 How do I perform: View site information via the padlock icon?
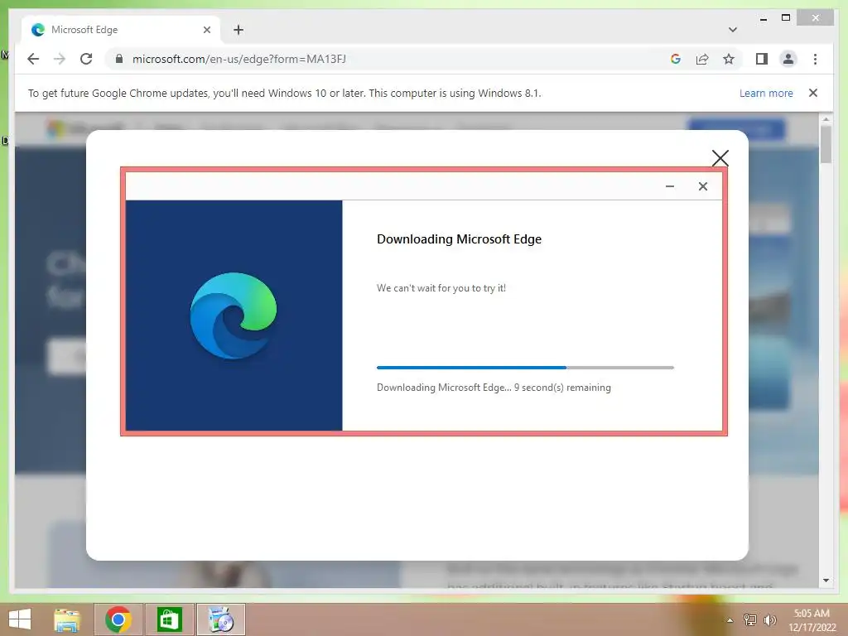[119, 59]
